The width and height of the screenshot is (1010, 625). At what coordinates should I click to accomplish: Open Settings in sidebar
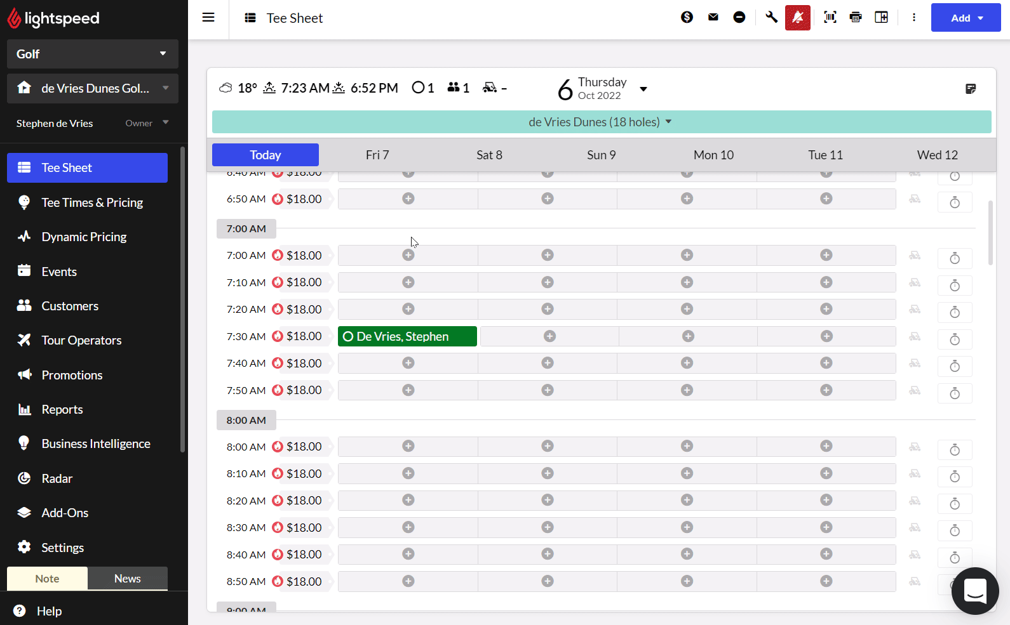pyautogui.click(x=87, y=548)
